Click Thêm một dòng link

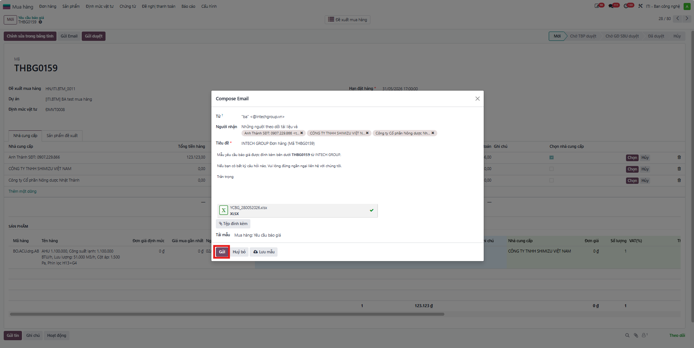[22, 191]
